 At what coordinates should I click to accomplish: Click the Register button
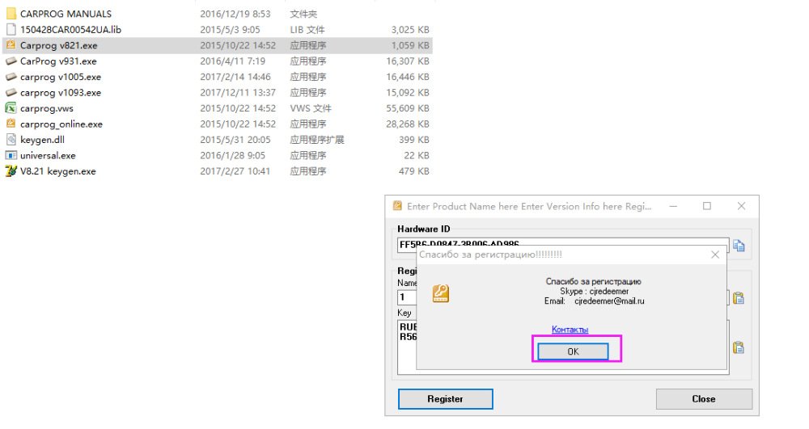point(445,398)
